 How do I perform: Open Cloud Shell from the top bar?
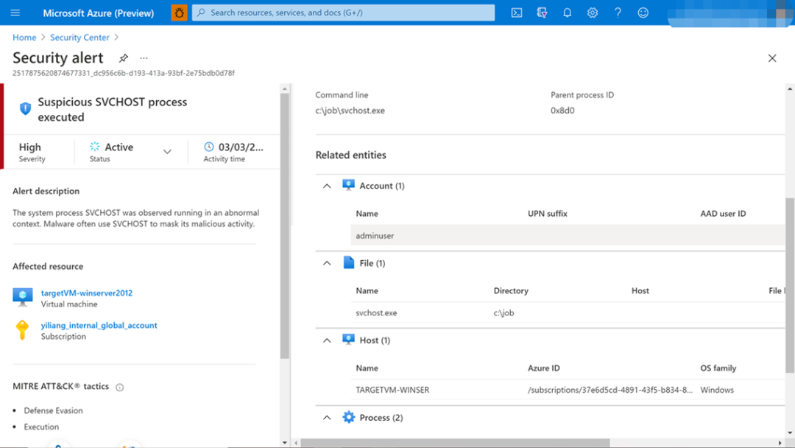[x=517, y=13]
